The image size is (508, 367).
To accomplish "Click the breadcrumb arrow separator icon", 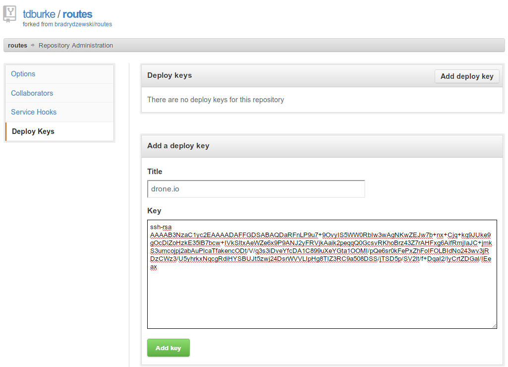I will pyautogui.click(x=33, y=46).
